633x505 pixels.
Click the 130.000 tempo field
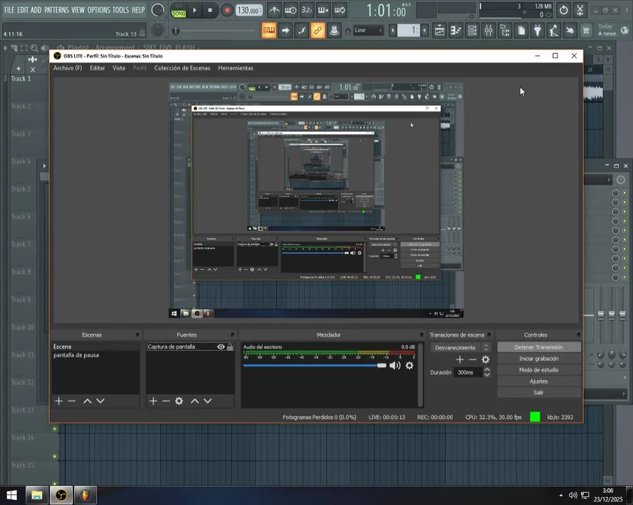pos(249,10)
